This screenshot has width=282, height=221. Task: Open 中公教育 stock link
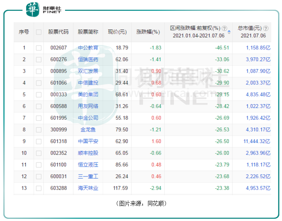pos(88,48)
